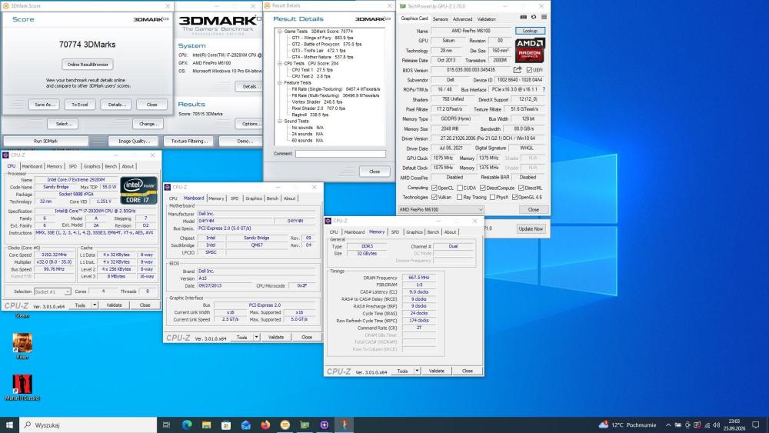This screenshot has width=769, height=433.
Task: Collapse the Sound Tests tree node
Action: coord(280,121)
